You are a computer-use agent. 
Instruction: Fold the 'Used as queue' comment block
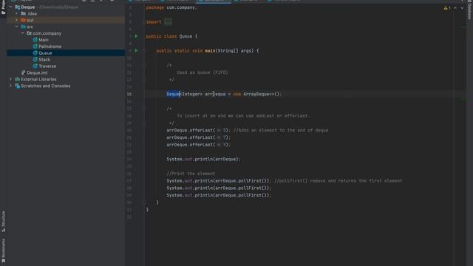pyautogui.click(x=144, y=65)
